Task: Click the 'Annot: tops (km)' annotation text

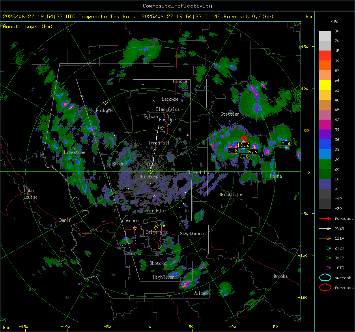Action: [28, 26]
